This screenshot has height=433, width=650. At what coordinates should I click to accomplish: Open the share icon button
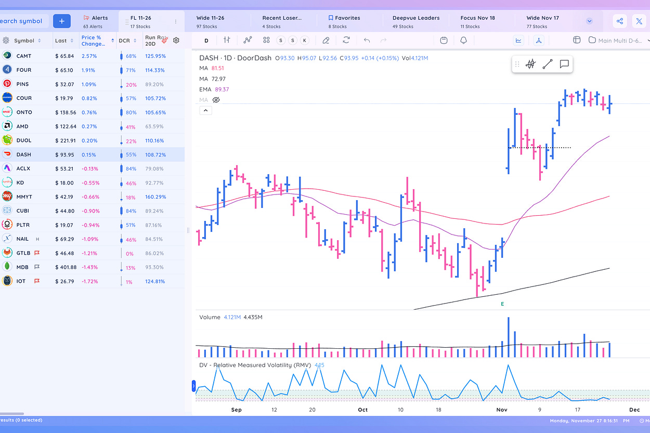(619, 21)
